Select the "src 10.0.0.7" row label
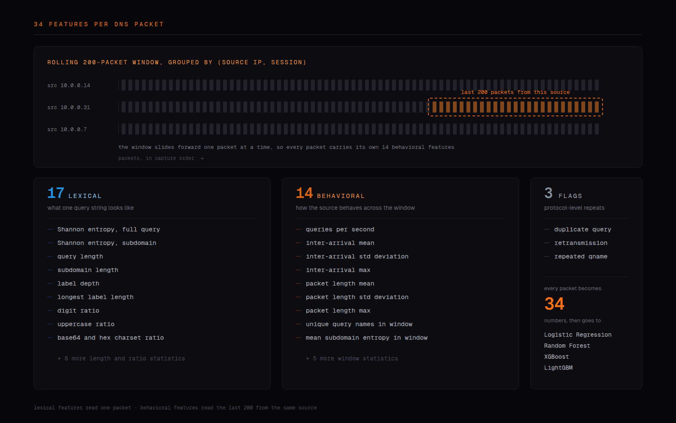This screenshot has height=423, width=676. 67,129
